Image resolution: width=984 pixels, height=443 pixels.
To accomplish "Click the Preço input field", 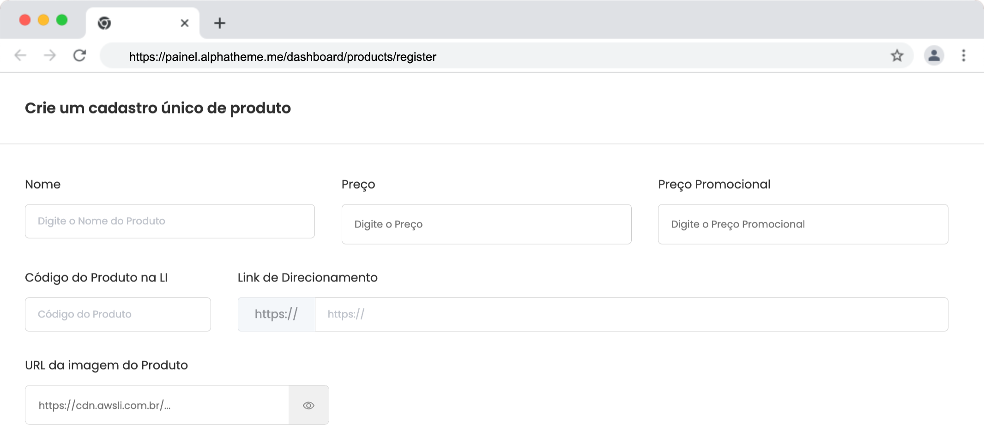I will point(486,224).
